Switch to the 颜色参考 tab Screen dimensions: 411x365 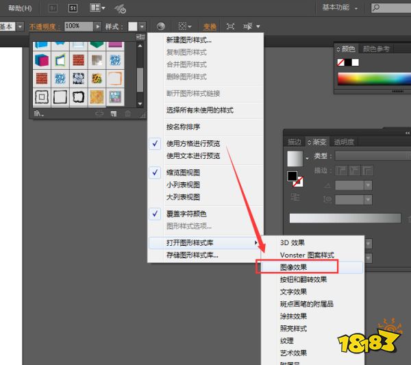[376, 49]
